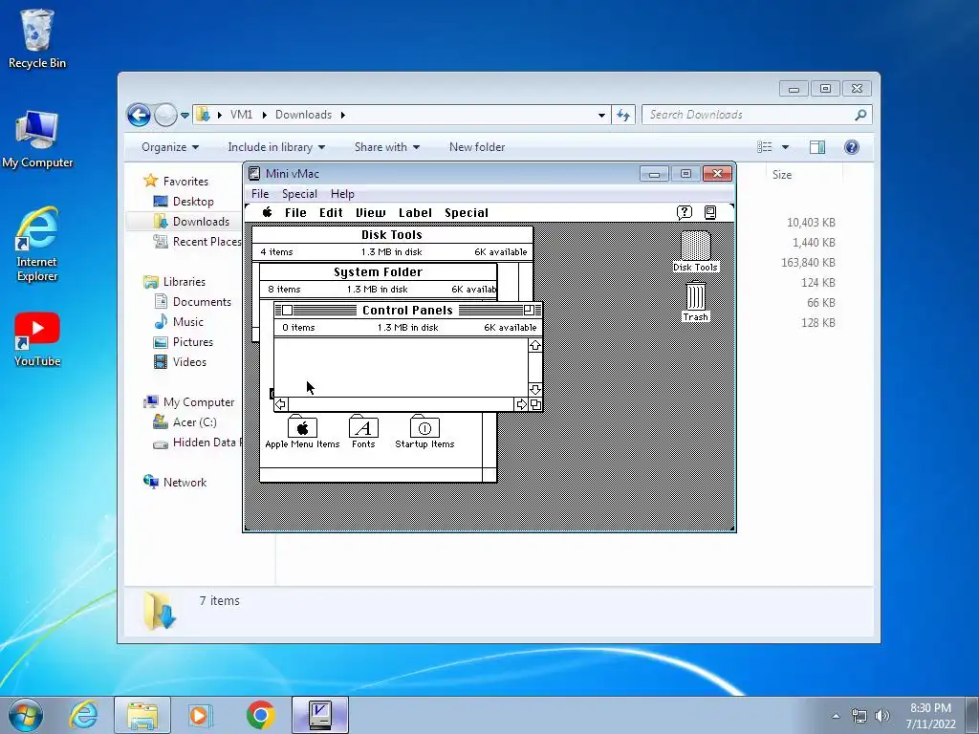Open the change view options dropdown arrow

click(786, 146)
